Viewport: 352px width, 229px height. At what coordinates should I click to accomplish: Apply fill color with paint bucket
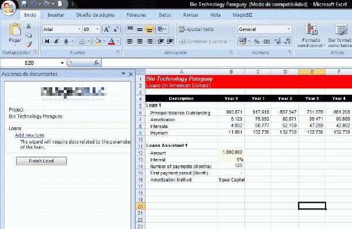pos(98,41)
